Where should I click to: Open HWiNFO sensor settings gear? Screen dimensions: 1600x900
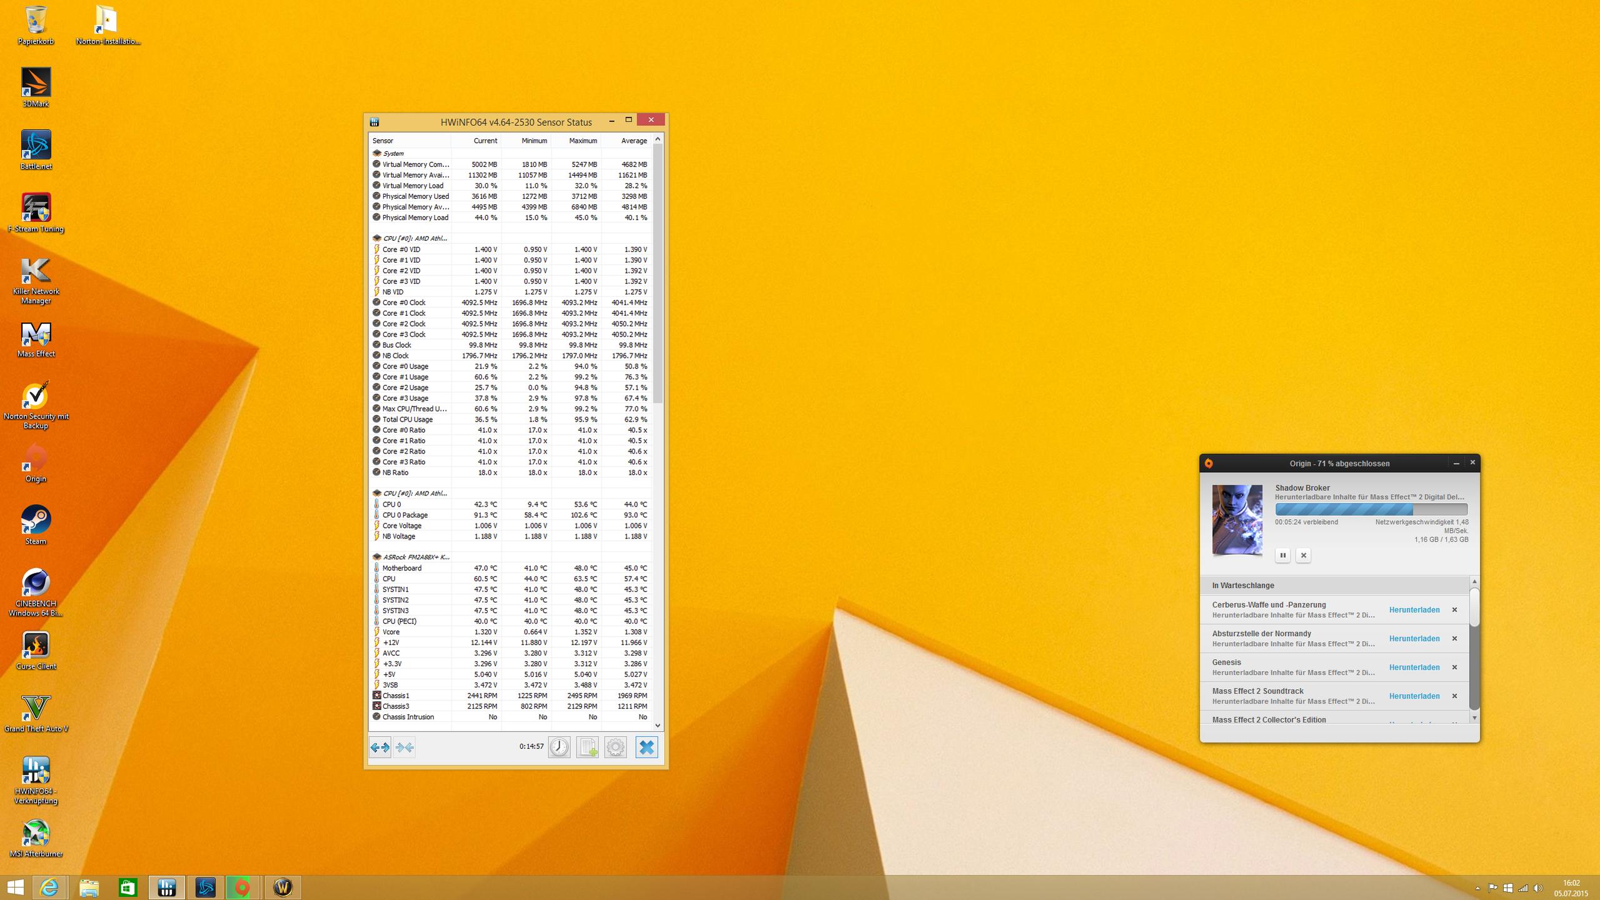pos(615,747)
